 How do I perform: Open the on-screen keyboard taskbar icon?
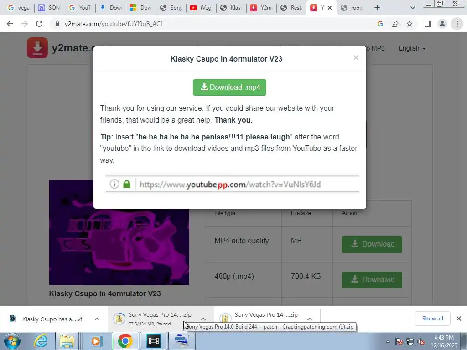[182, 341]
